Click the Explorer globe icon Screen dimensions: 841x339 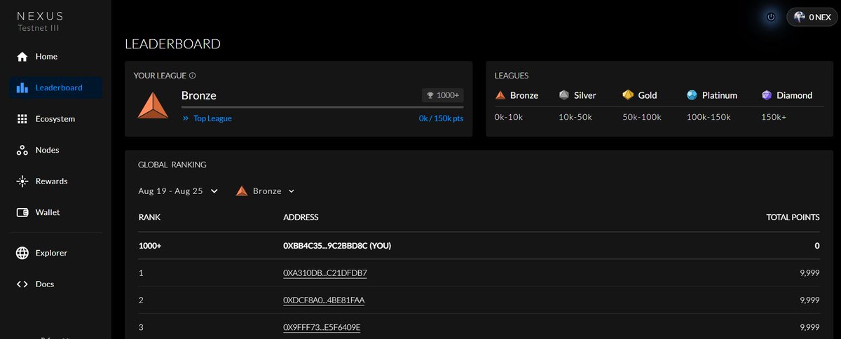click(x=22, y=253)
